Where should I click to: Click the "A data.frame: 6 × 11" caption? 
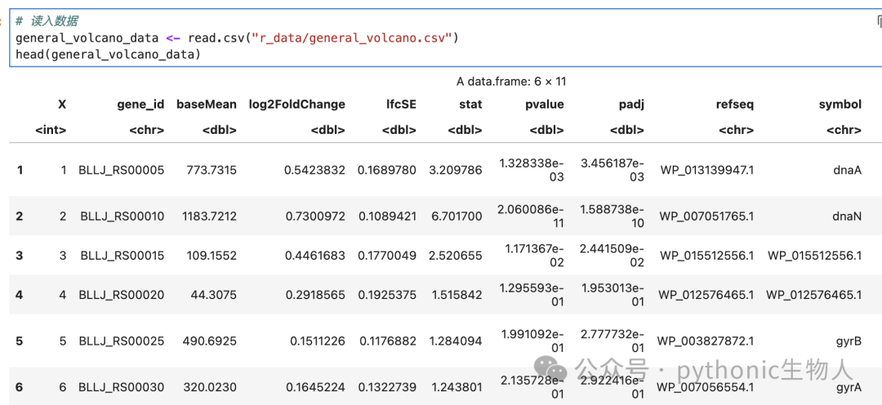point(511,82)
